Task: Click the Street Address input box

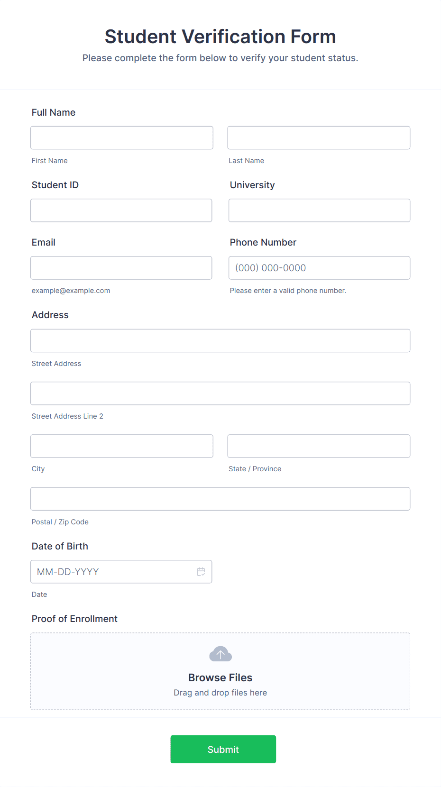Action: point(220,340)
